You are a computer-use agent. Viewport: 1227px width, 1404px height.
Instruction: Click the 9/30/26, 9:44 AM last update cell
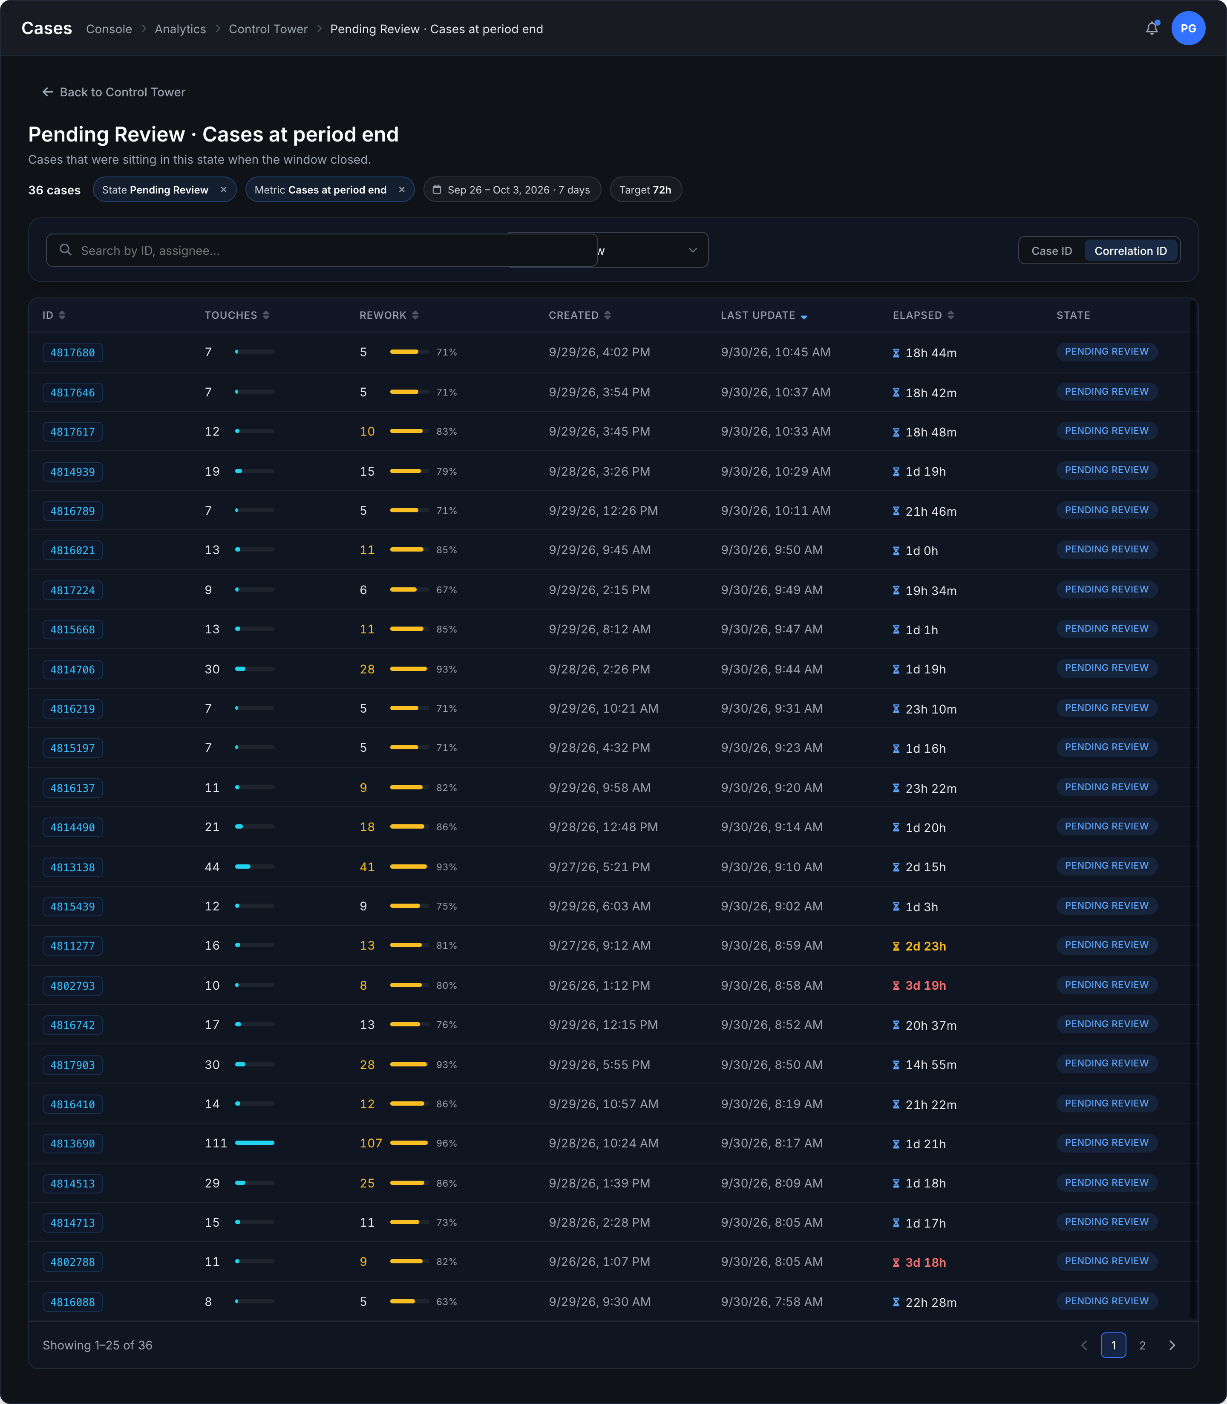coord(772,669)
